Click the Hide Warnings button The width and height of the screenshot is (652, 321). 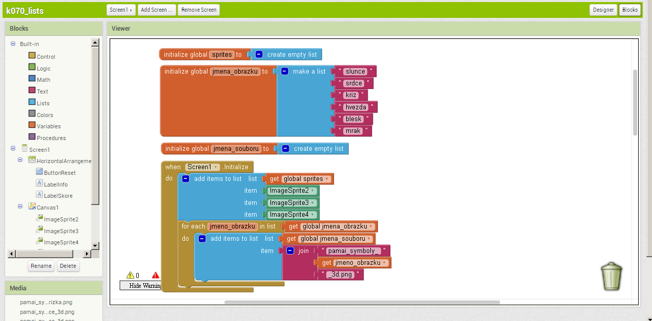141,286
